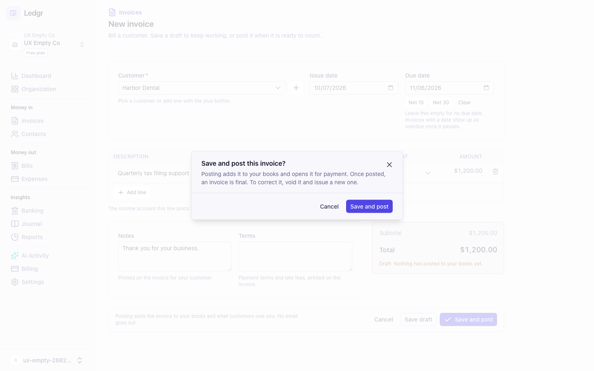Open the Due date calendar picker
Screen dimensions: 594x371
pyautogui.click(x=486, y=88)
